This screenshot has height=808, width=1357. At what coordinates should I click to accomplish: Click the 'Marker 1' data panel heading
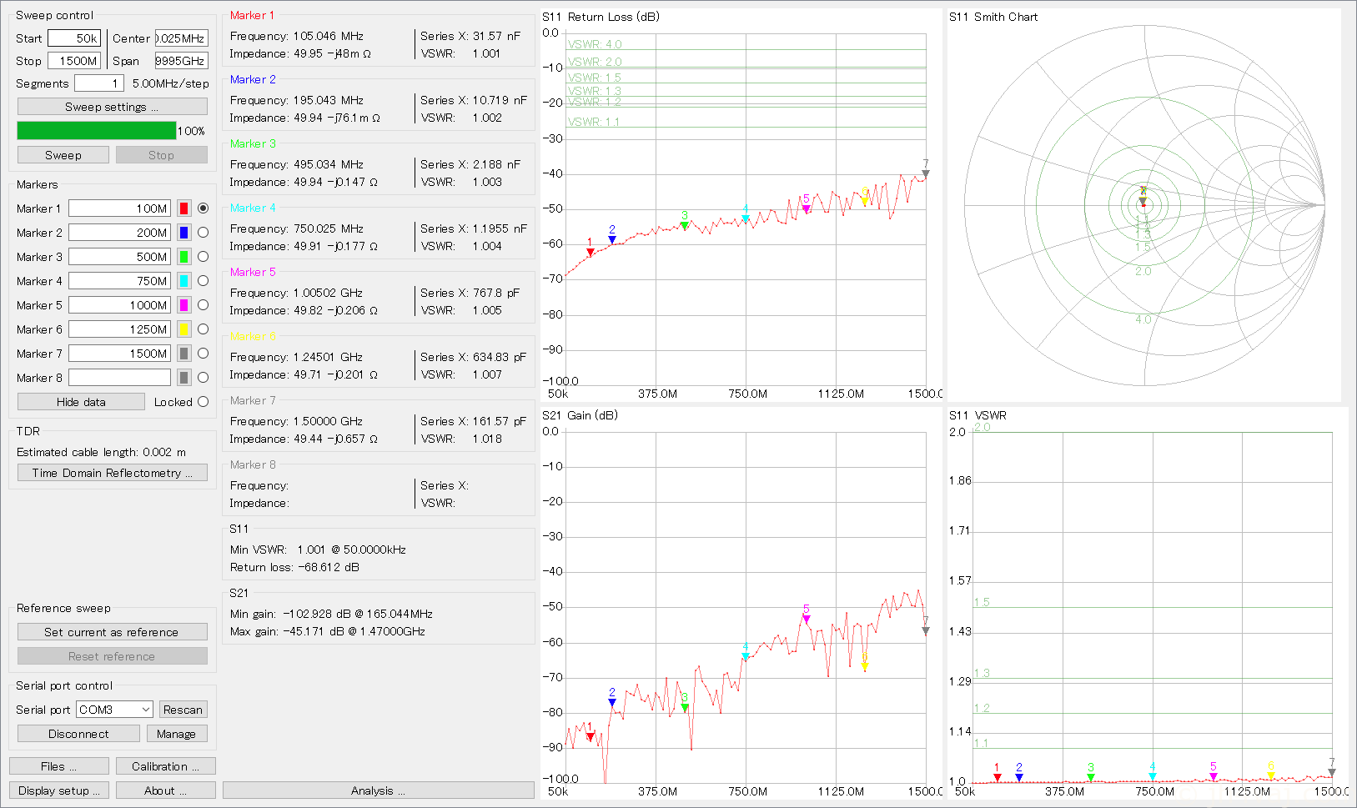252,15
